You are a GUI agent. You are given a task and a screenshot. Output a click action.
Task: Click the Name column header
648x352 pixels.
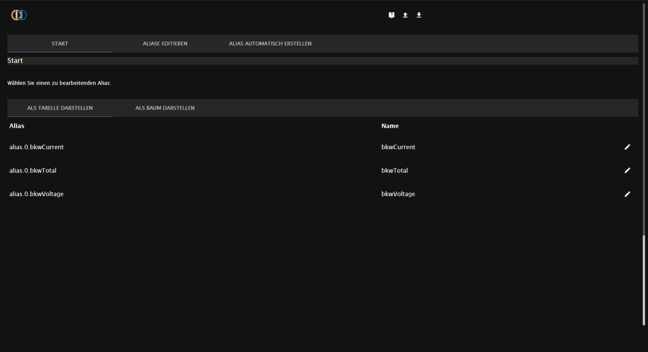click(390, 126)
